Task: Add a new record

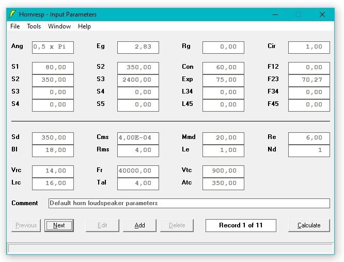Action: pyautogui.click(x=140, y=225)
